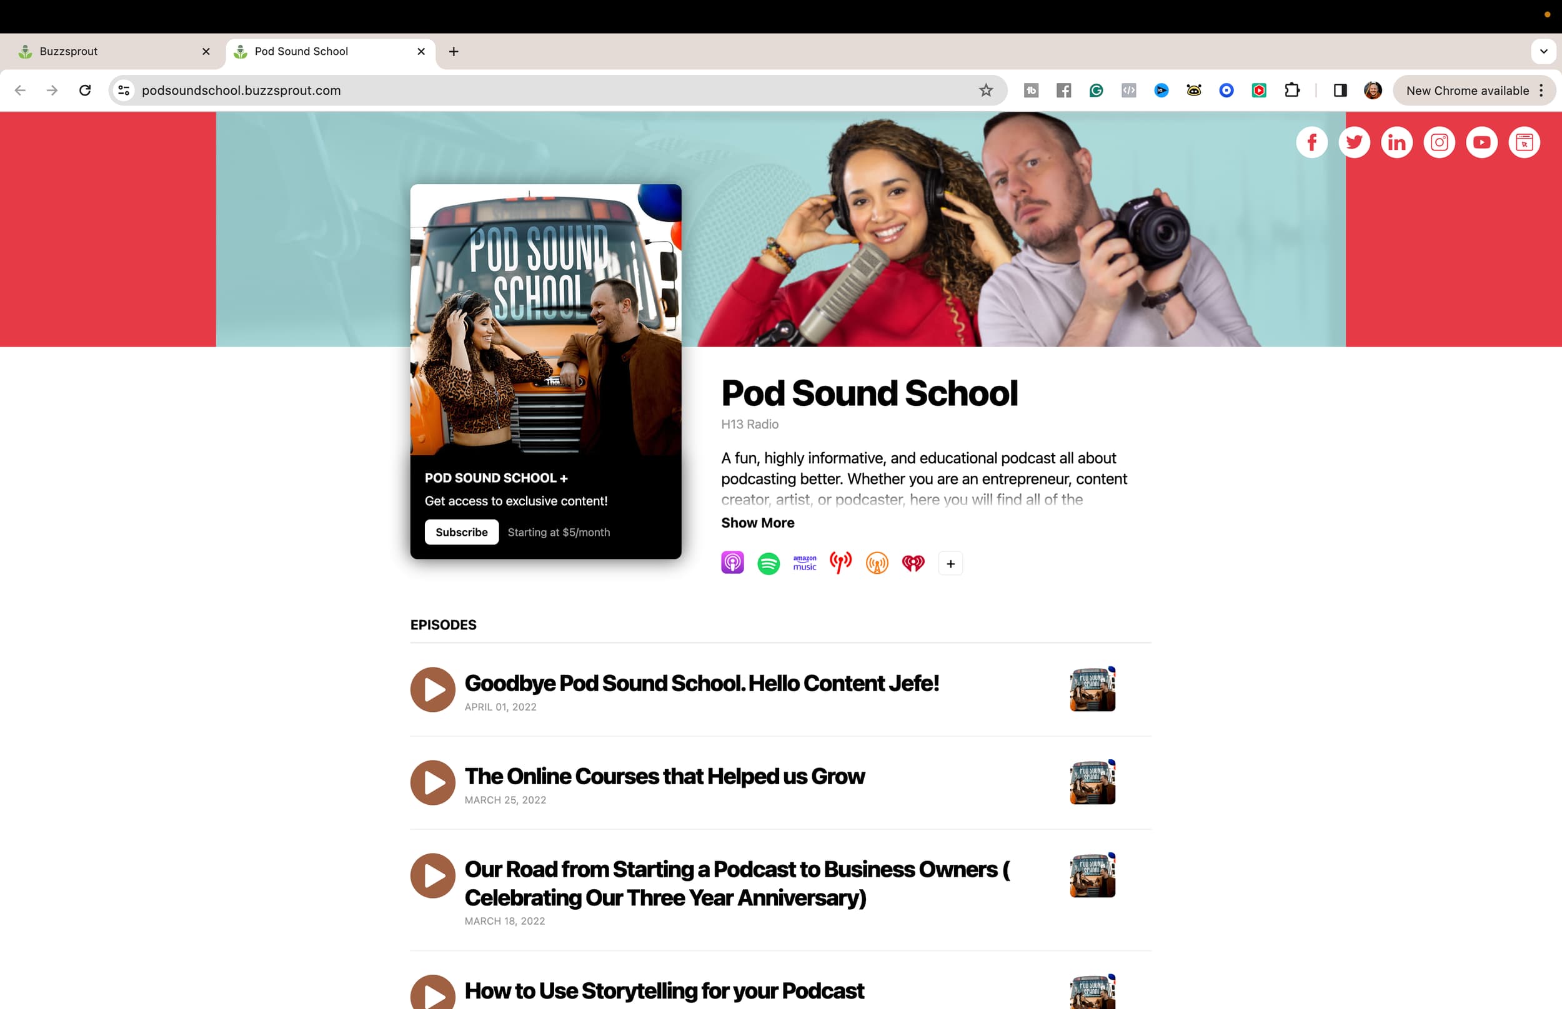Open the tab search dropdown chevron
1562x1009 pixels.
click(1544, 51)
